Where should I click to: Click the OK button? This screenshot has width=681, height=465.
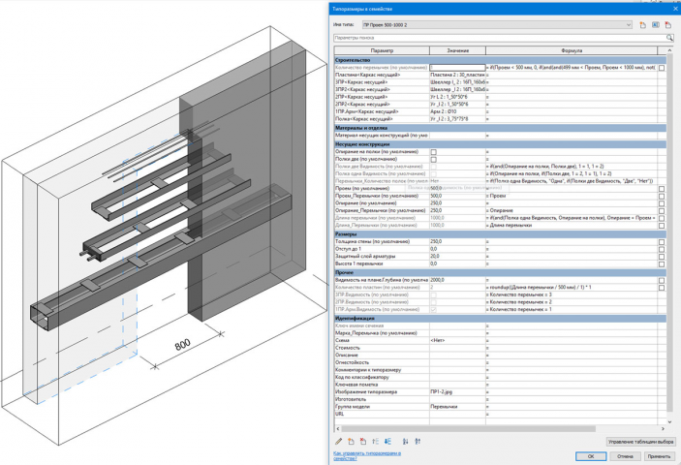pos(591,456)
